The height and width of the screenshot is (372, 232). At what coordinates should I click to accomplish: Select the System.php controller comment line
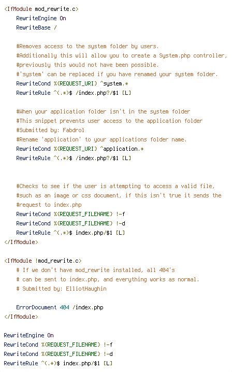tap(122, 55)
